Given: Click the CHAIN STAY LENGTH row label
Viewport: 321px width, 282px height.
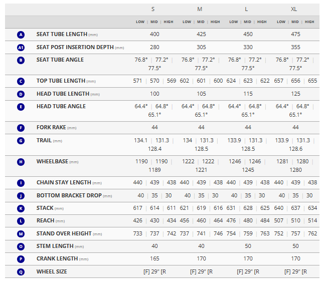Looking at the screenshot, I should [64, 183].
